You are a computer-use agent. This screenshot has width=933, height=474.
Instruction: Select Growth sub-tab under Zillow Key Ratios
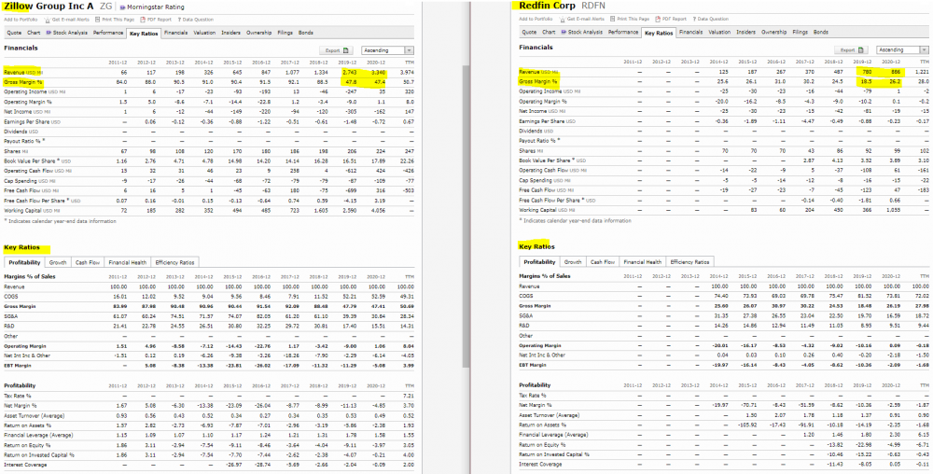tap(58, 262)
